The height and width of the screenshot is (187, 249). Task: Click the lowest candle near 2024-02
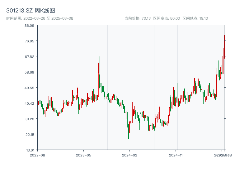point(129,132)
